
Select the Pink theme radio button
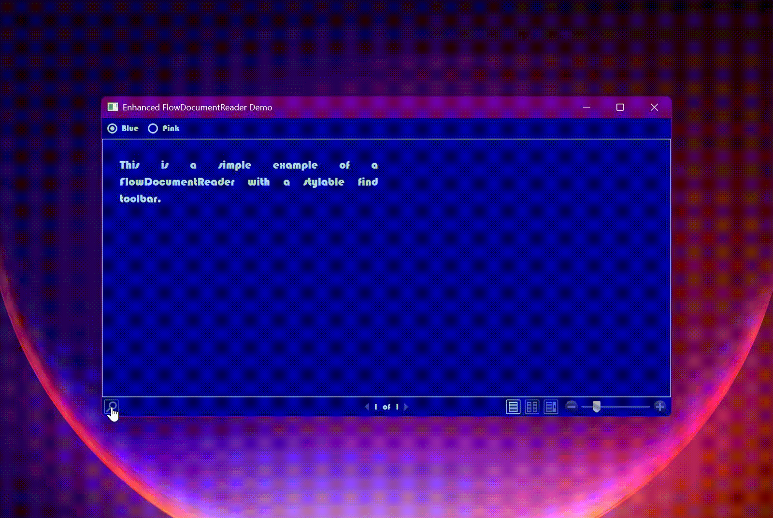pyautogui.click(x=163, y=128)
